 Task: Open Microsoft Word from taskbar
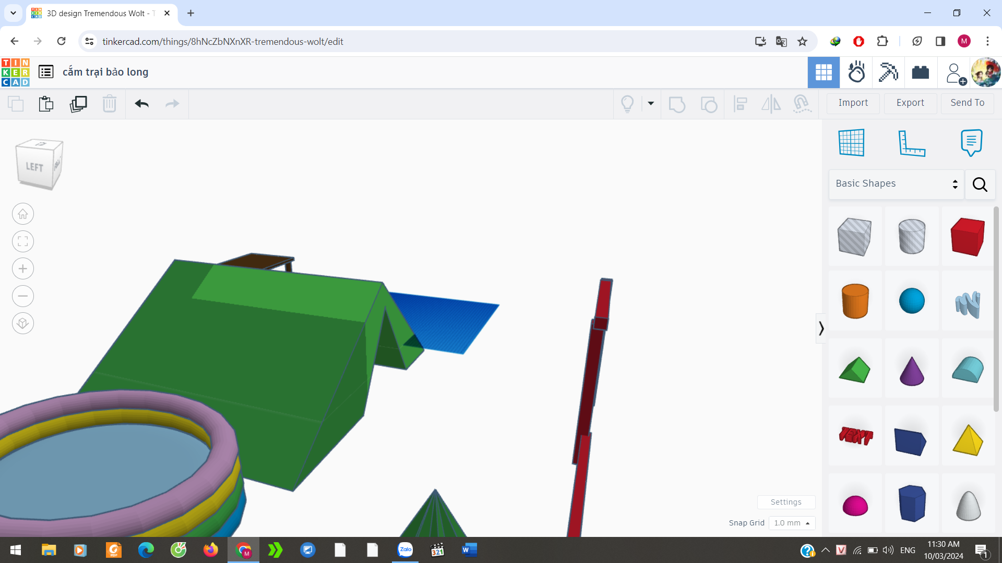[x=469, y=550]
